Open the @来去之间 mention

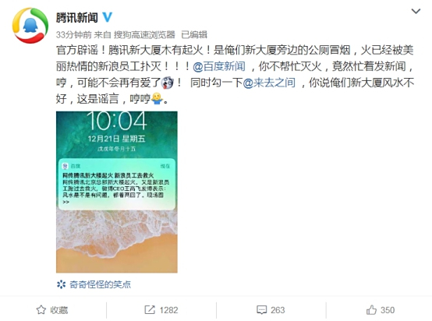[269, 83]
